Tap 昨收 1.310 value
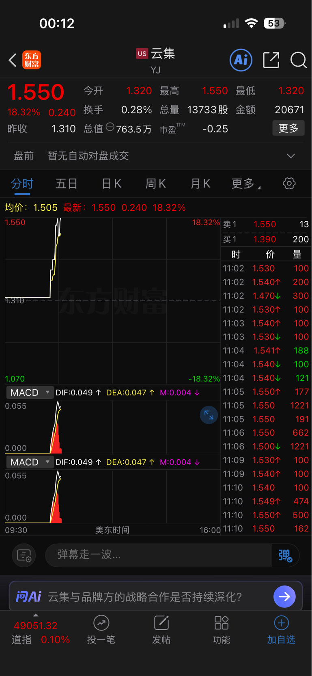The image size is (312, 676). 63,129
